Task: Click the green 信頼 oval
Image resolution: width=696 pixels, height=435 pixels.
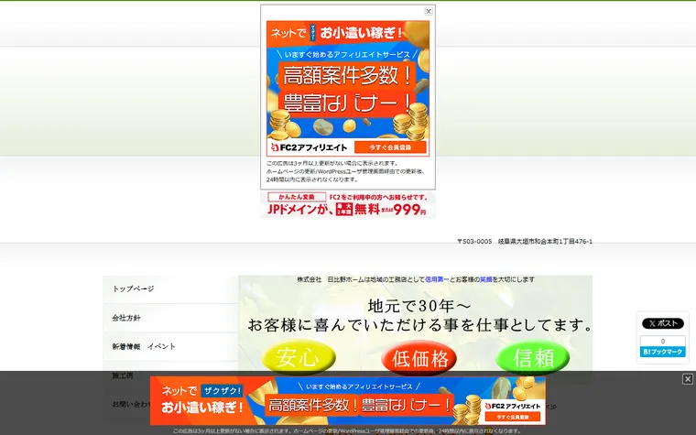Action: (x=533, y=357)
